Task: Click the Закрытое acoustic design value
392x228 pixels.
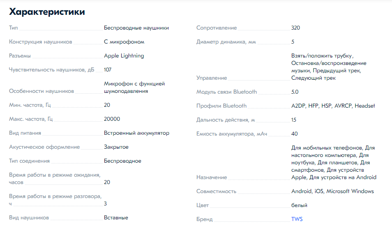Action: [116, 147]
